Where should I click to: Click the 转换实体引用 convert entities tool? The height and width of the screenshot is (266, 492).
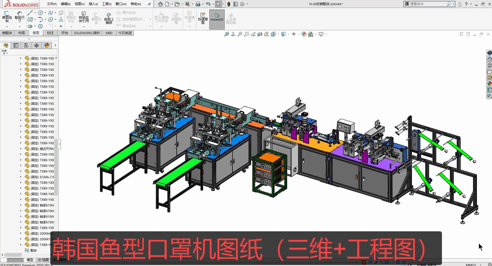(84, 17)
